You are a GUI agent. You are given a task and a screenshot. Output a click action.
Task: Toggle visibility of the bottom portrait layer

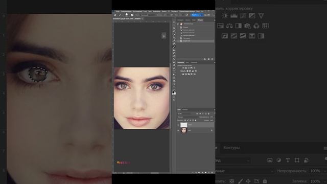[178, 130]
